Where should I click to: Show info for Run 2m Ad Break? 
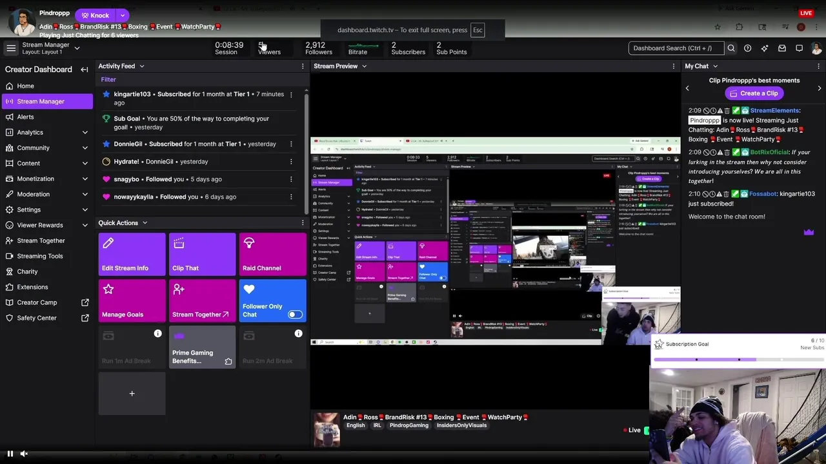coord(298,333)
